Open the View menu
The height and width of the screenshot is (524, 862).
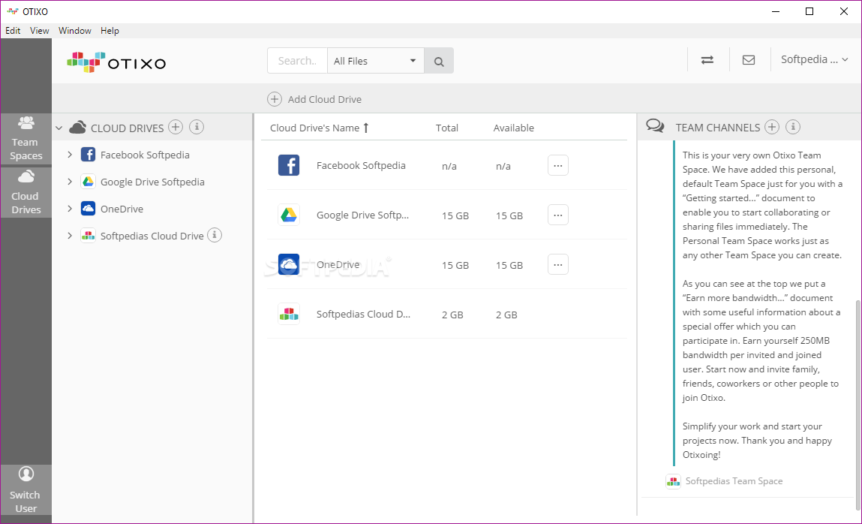click(39, 31)
